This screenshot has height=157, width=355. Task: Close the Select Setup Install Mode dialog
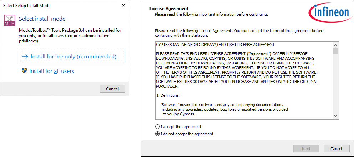coord(123,6)
